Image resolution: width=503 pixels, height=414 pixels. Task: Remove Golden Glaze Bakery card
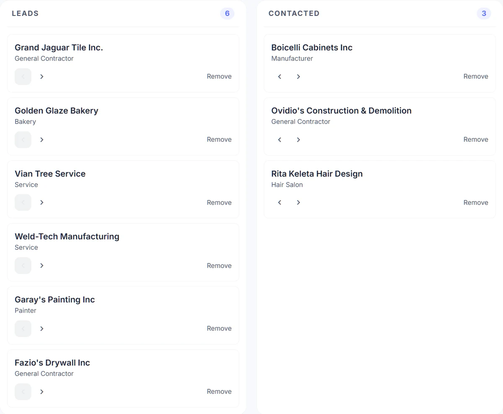219,140
